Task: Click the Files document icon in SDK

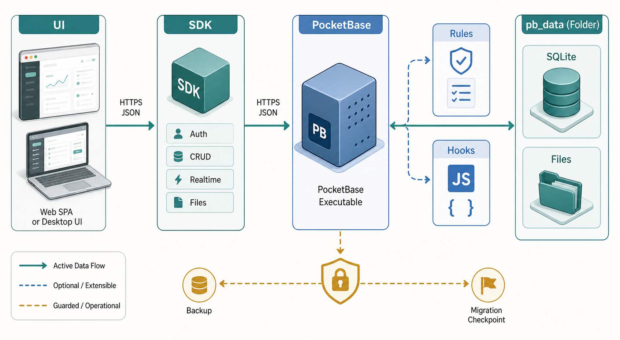Action: coord(178,202)
